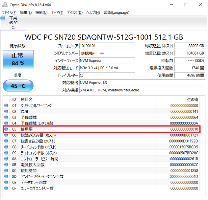
Task: Select the クリティカルワーニング item name
Action: click(36, 106)
